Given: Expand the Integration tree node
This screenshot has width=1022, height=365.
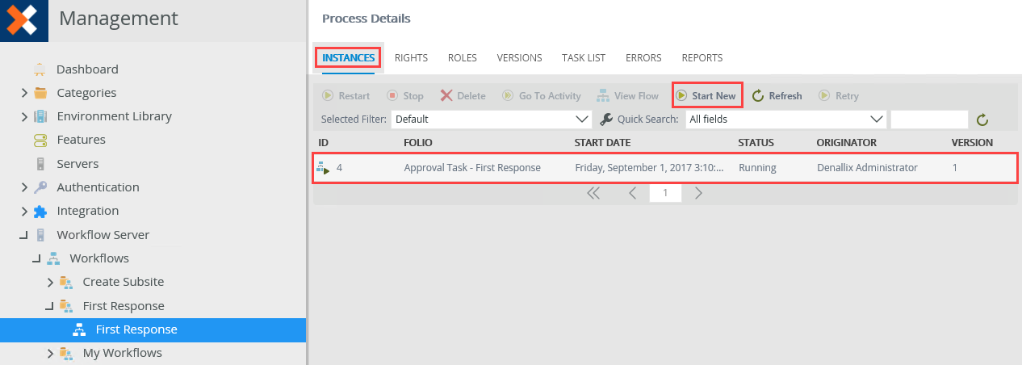Looking at the screenshot, I should coord(25,211).
